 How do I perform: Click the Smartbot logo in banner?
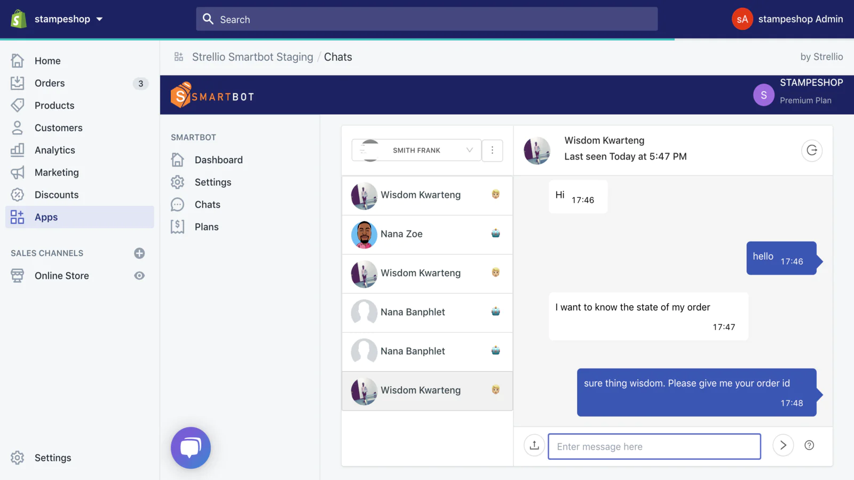point(212,95)
